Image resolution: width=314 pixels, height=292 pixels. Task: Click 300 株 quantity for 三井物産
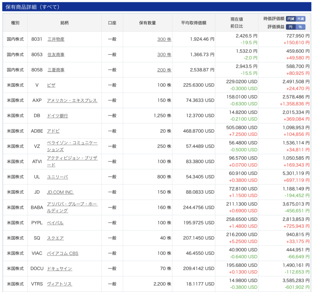coord(164,39)
